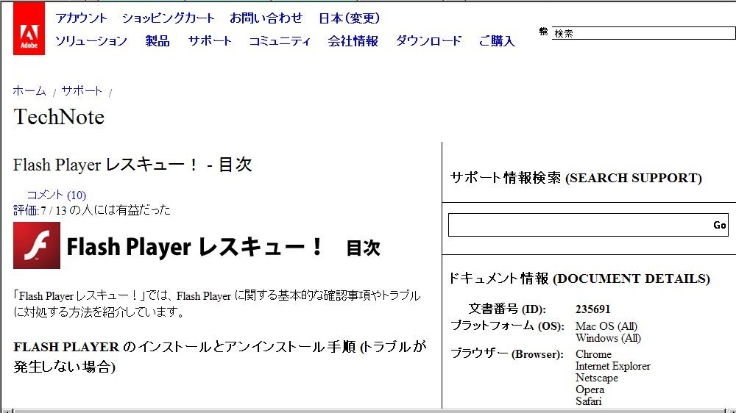Click the Flash Player レスキュー！ - 目次 title
This screenshot has width=736, height=413.
click(132, 165)
